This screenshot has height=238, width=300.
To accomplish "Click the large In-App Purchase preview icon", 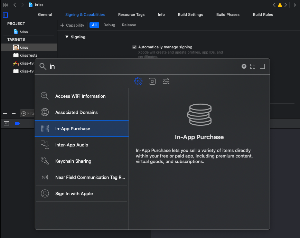I will (199, 114).
